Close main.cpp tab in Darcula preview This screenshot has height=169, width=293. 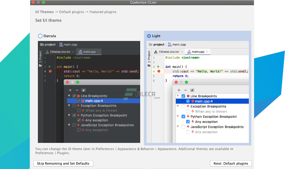tap(98, 52)
